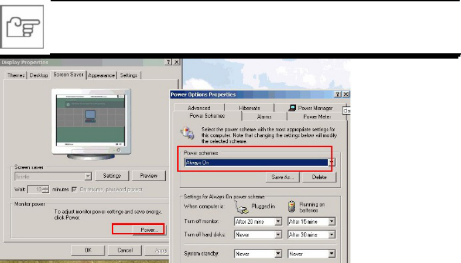Click OK in Display Properties
Viewport: 461px width, 263px height.
click(x=88, y=250)
